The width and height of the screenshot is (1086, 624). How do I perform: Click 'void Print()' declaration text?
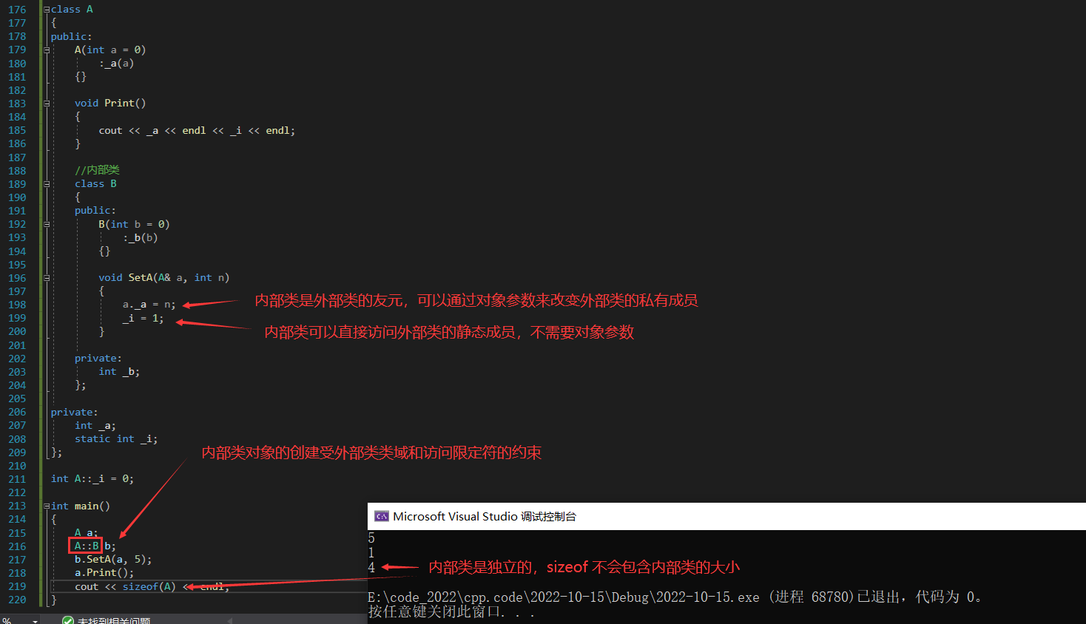(x=110, y=104)
